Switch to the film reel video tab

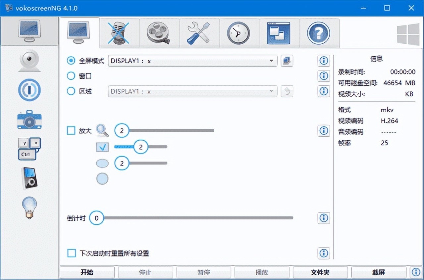(x=160, y=33)
